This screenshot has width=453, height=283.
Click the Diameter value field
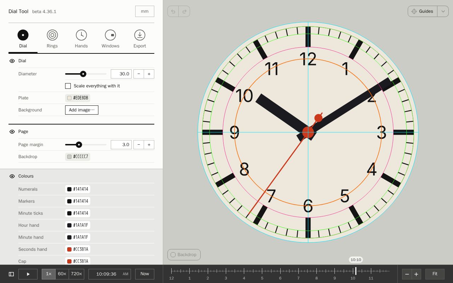[x=121, y=74]
